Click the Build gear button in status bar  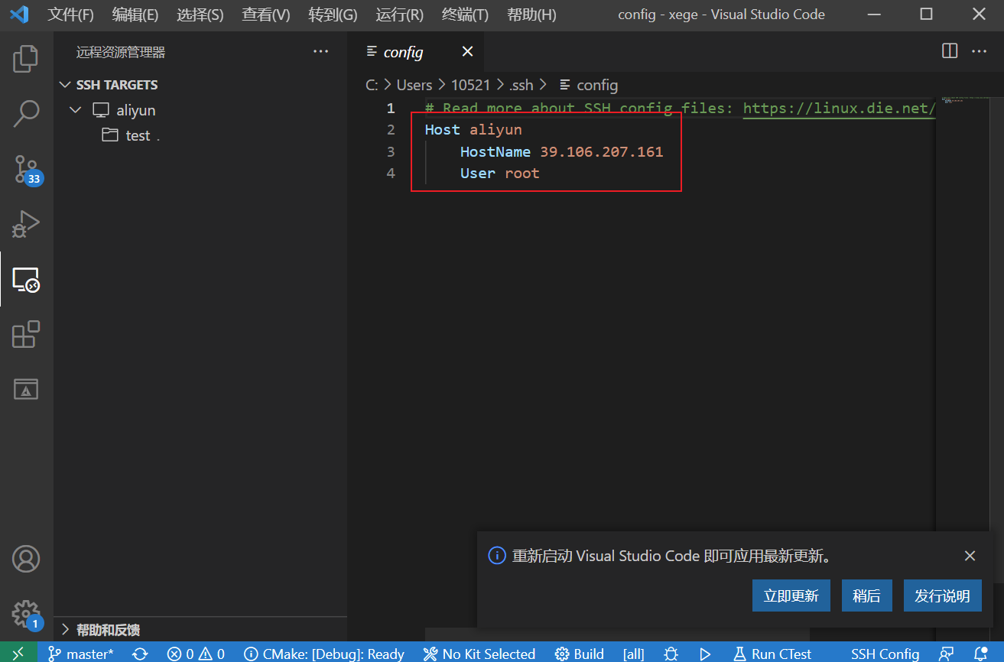pyautogui.click(x=580, y=654)
